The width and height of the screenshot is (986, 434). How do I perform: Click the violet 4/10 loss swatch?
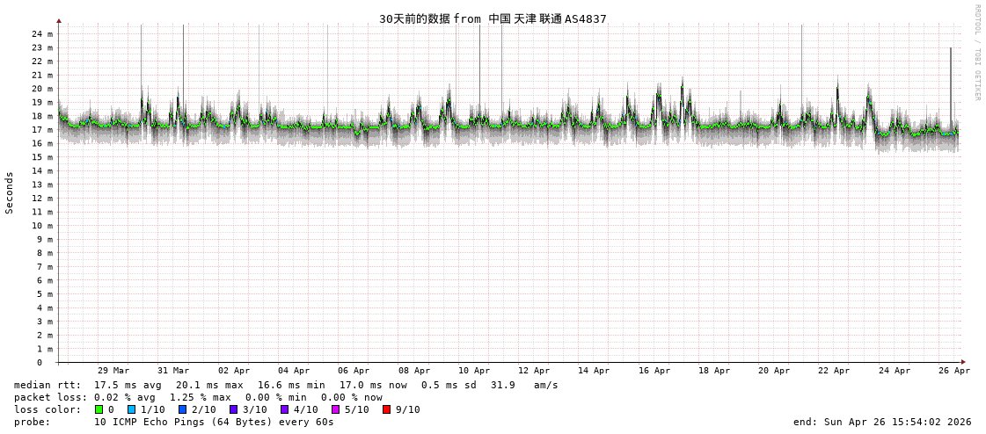(x=284, y=409)
